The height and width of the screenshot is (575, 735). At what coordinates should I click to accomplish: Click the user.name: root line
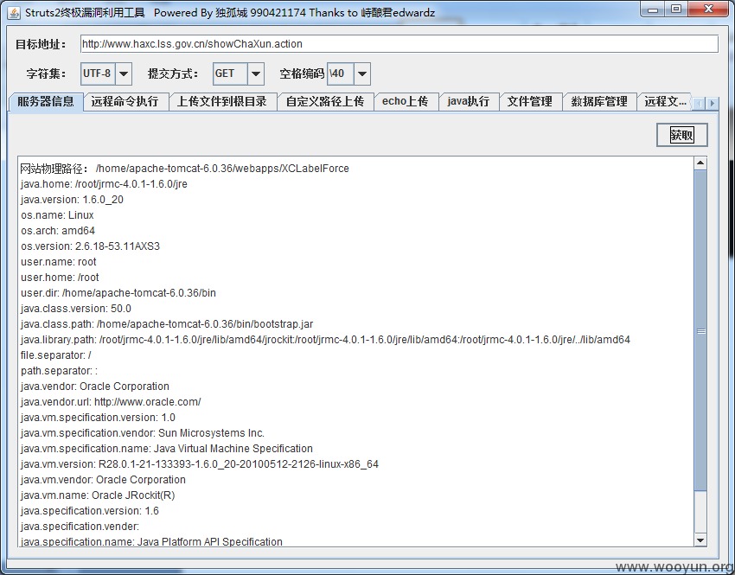click(x=59, y=261)
